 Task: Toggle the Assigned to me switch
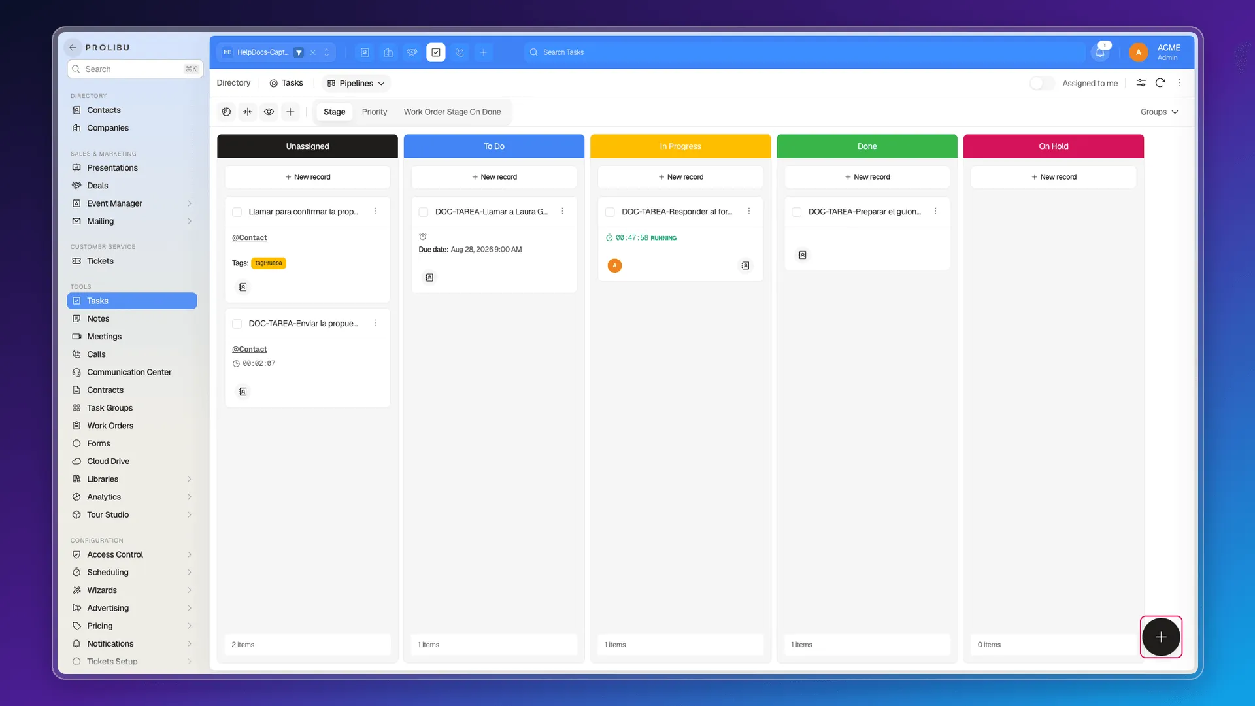click(x=1042, y=83)
